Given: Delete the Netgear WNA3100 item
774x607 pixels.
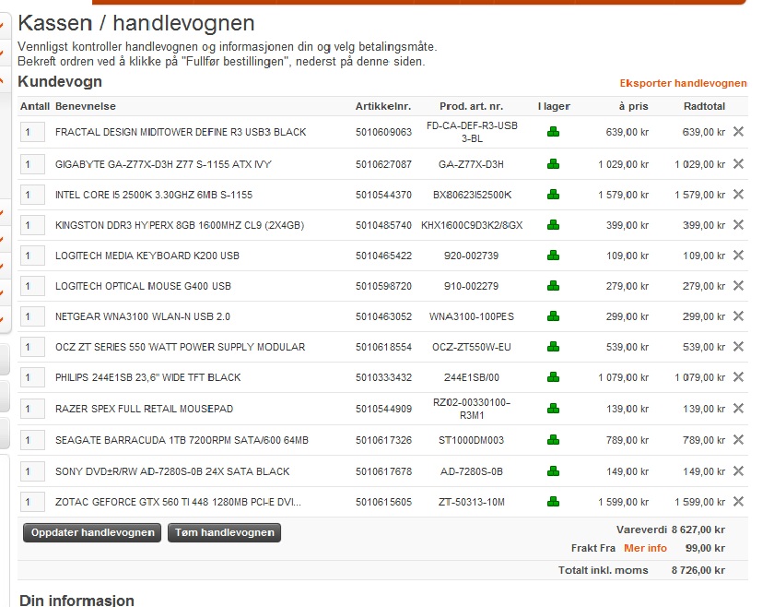Looking at the screenshot, I should click(738, 315).
